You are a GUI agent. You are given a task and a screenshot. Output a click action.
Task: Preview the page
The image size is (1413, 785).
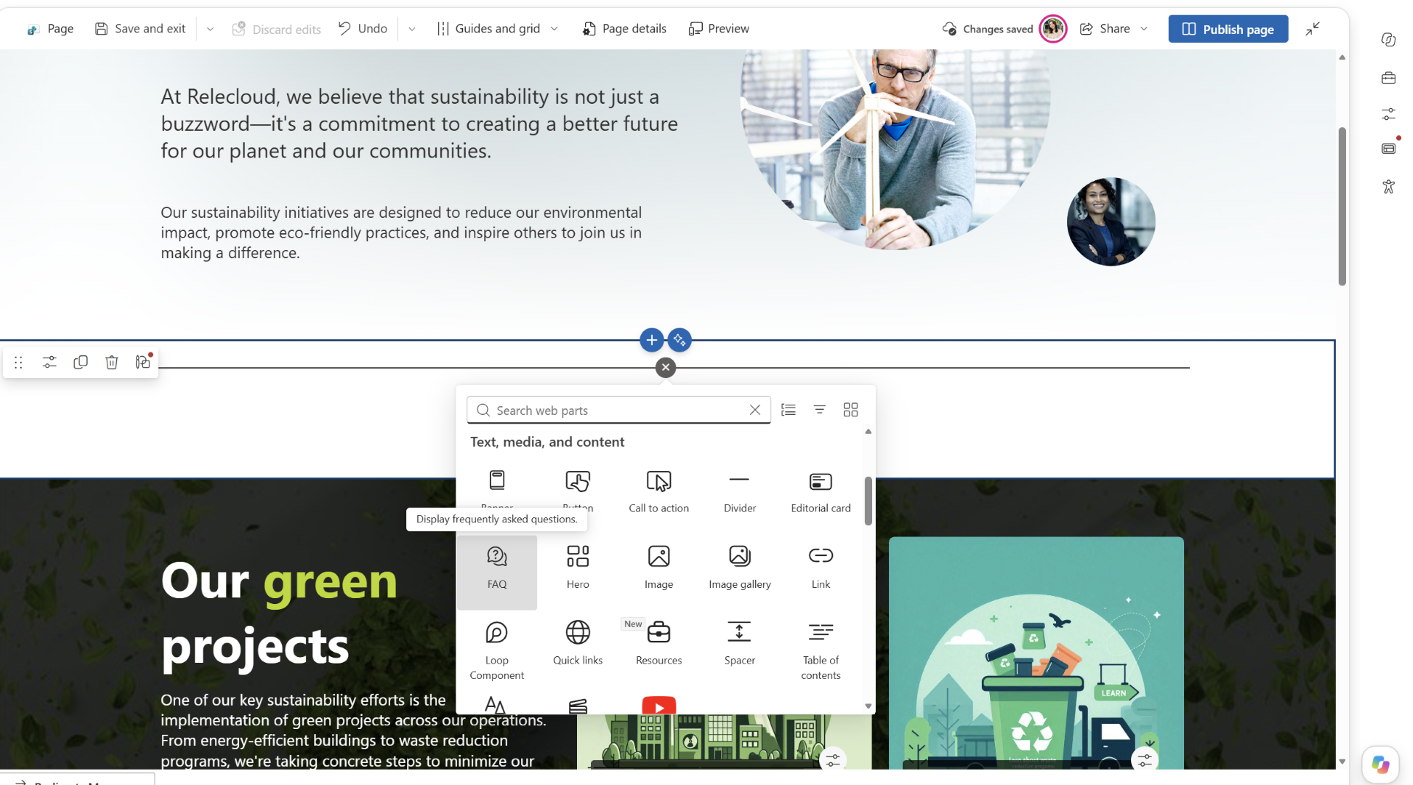(x=719, y=29)
